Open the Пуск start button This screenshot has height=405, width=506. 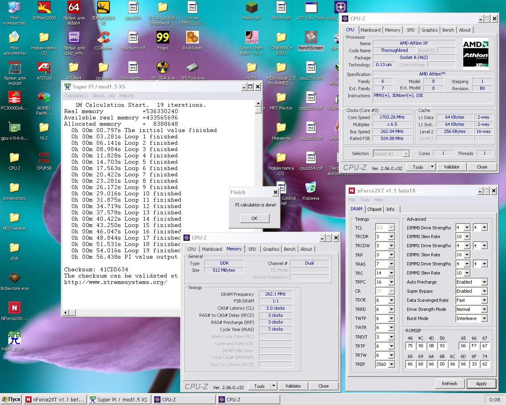click(x=11, y=399)
